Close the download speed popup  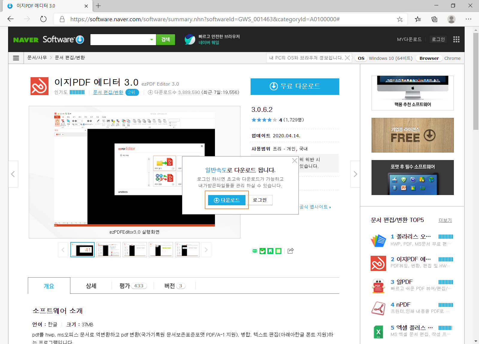295,161
